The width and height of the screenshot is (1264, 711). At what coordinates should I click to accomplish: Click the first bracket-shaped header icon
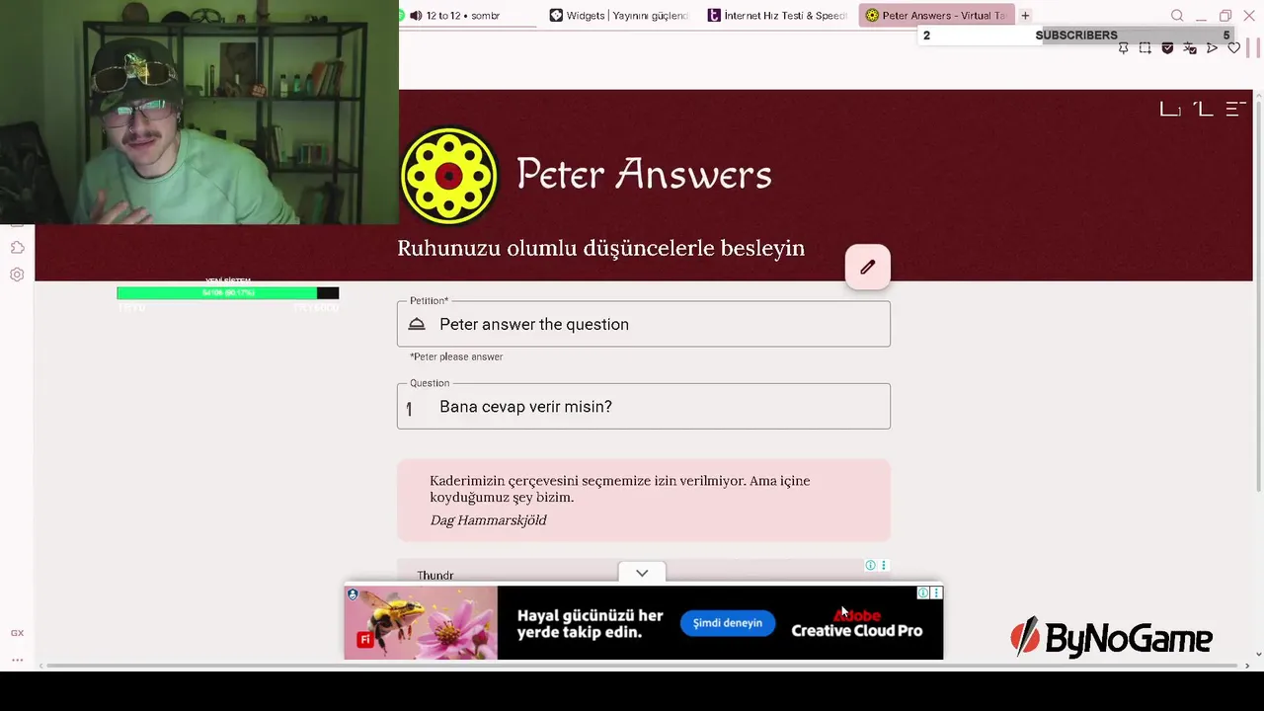click(x=1170, y=109)
